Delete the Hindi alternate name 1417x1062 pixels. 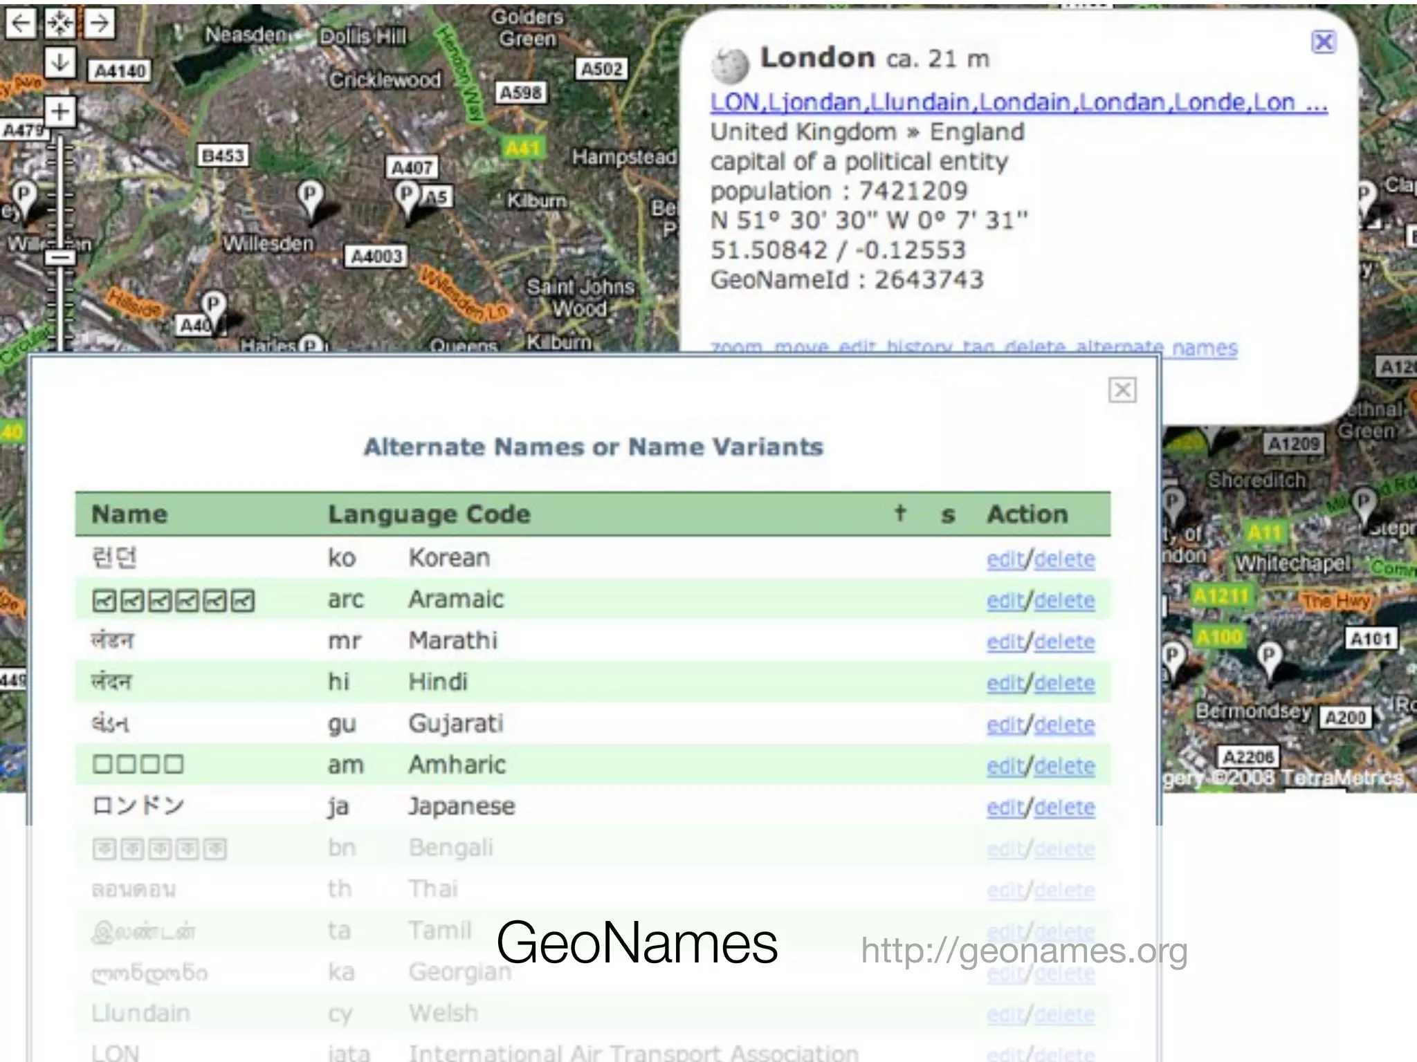coord(1064,683)
